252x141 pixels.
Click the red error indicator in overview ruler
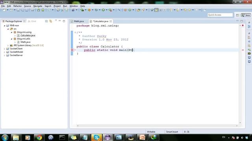(243, 50)
